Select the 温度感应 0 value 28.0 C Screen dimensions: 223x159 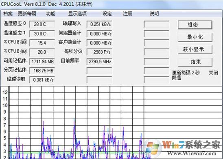click(x=42, y=24)
